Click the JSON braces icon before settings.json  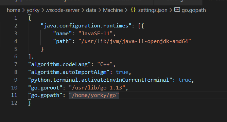(133, 10)
